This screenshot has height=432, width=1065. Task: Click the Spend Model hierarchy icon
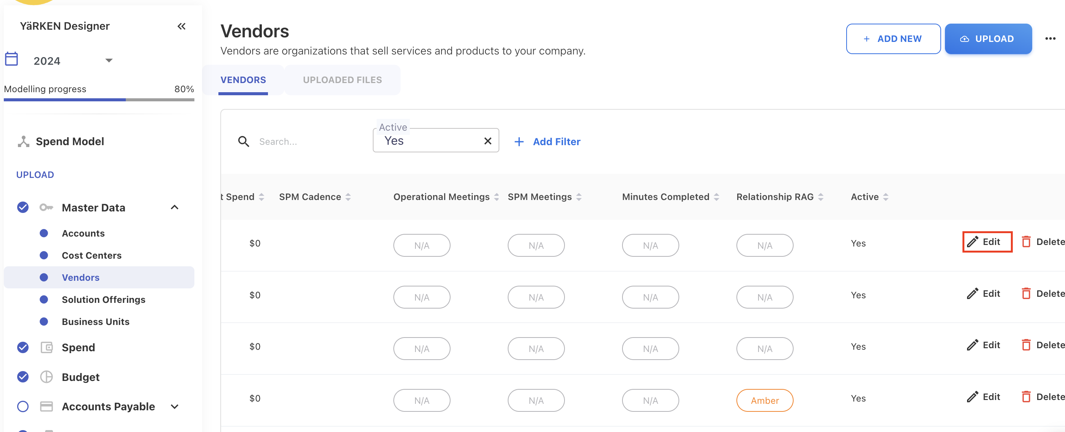pyautogui.click(x=24, y=142)
